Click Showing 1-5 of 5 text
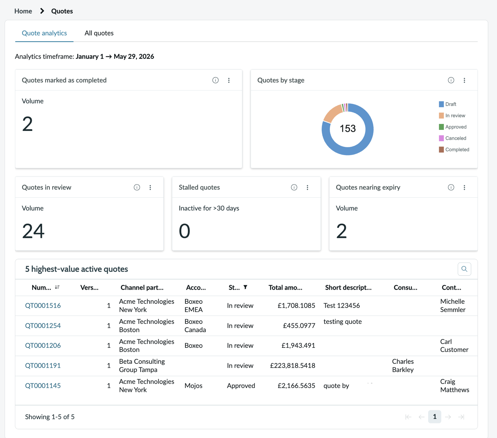497x438 pixels. point(50,417)
